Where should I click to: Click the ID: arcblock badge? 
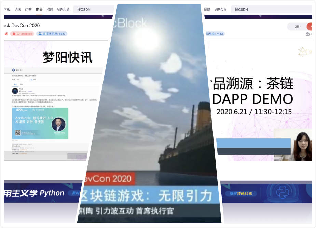[x=22, y=34]
